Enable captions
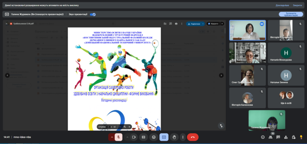This screenshot has height=144, width=307. [x=144, y=137]
